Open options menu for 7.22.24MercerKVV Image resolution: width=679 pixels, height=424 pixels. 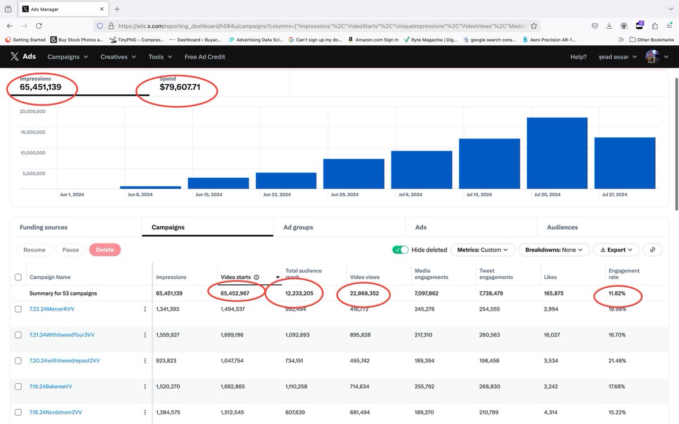145,309
